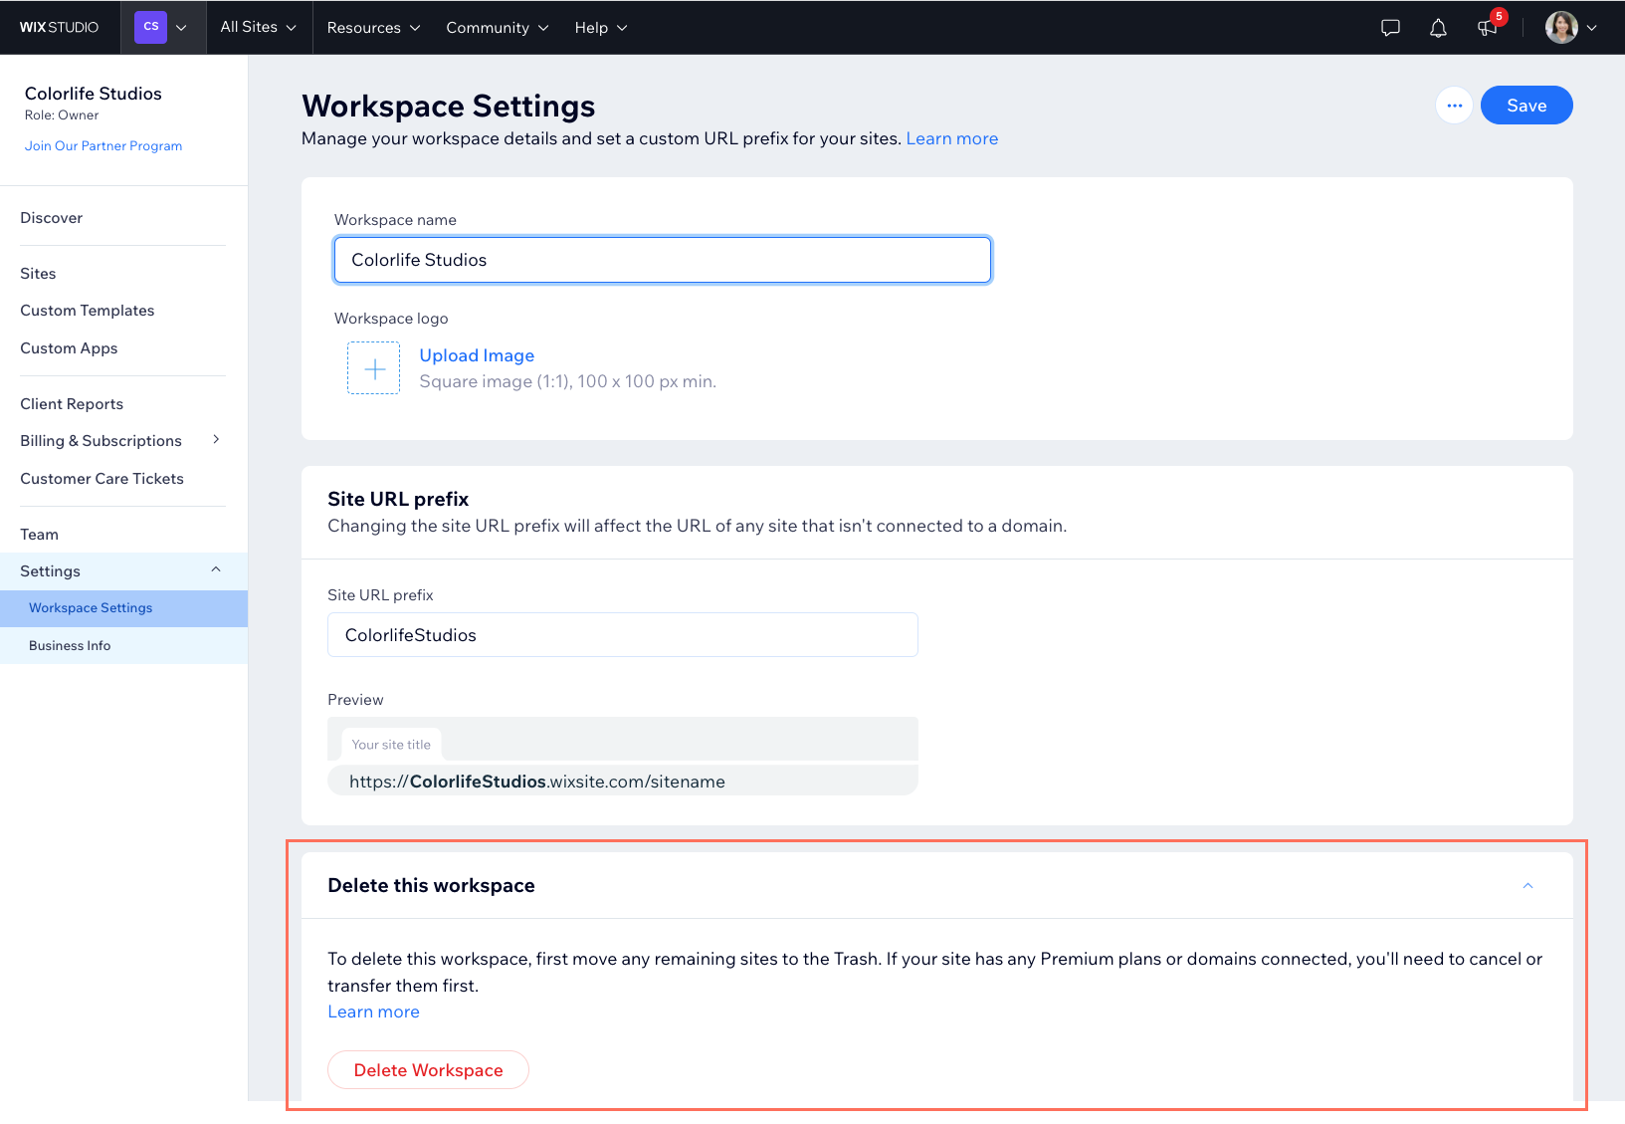Image resolution: width=1625 pixels, height=1124 pixels.
Task: Focus the Site URL prefix field
Action: coord(622,635)
